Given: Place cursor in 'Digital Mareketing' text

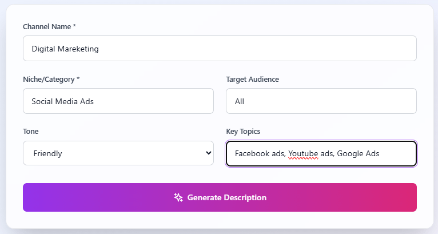Looking at the screenshot, I should click(65, 49).
